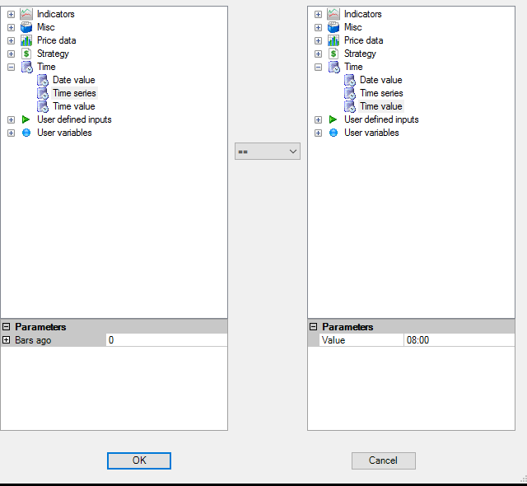
Task: Click the Price data chart icon in left tree
Action: coord(26,40)
